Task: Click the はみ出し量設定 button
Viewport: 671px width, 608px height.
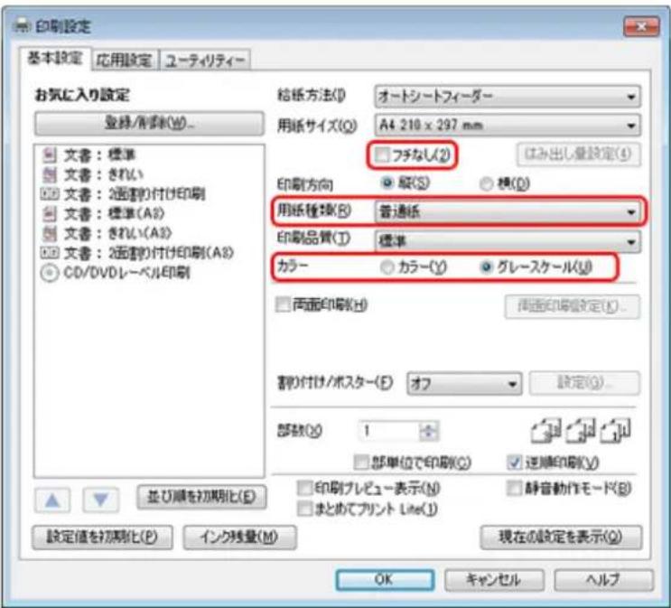Action: pyautogui.click(x=578, y=154)
